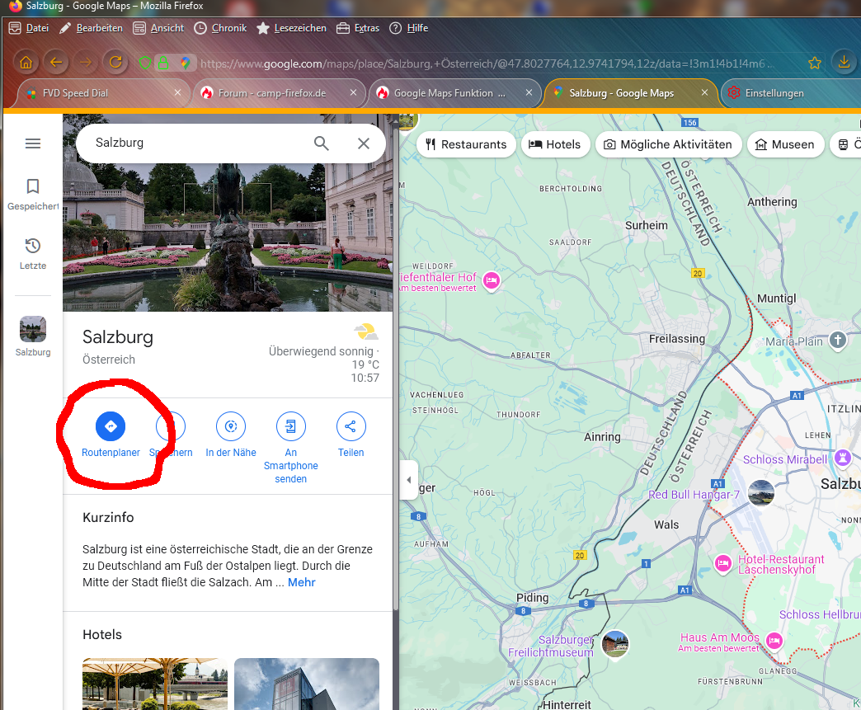This screenshot has width=861, height=710.
Task: Click Haus Am Moos hotel marker
Action: click(x=774, y=640)
